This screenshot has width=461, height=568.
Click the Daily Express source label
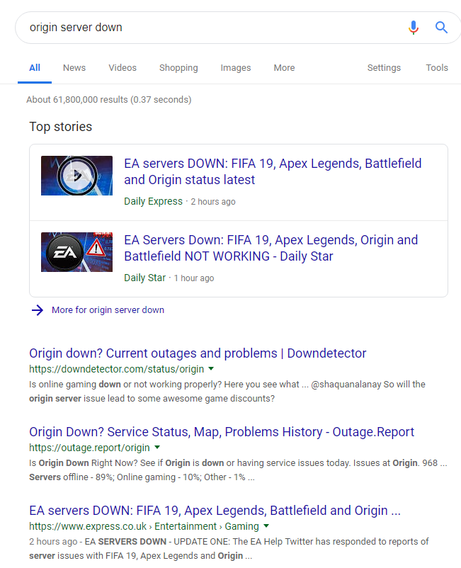(153, 201)
